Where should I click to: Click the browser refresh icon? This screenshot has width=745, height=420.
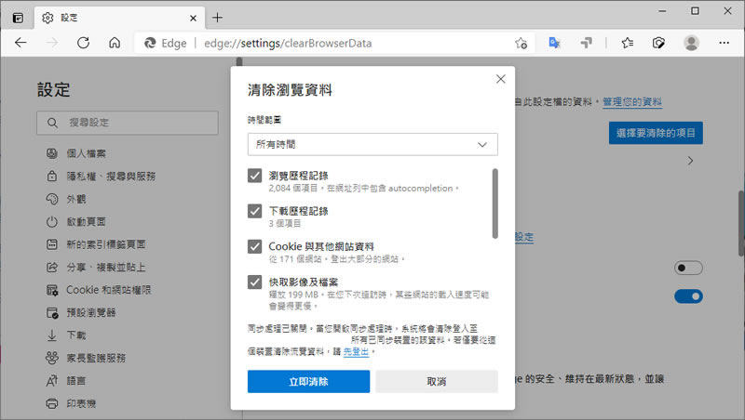pos(83,43)
